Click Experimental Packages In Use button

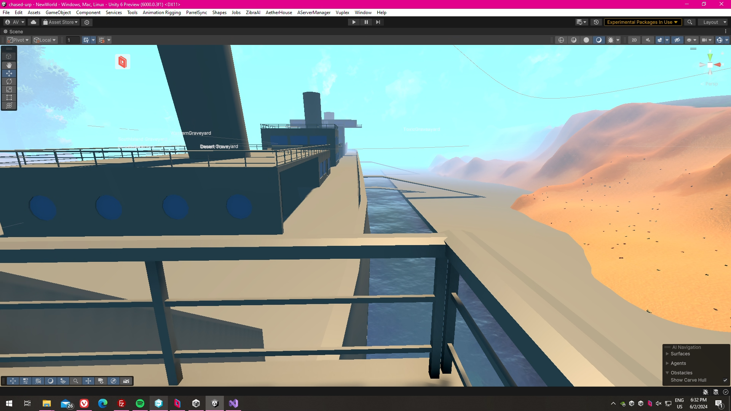[x=642, y=22]
